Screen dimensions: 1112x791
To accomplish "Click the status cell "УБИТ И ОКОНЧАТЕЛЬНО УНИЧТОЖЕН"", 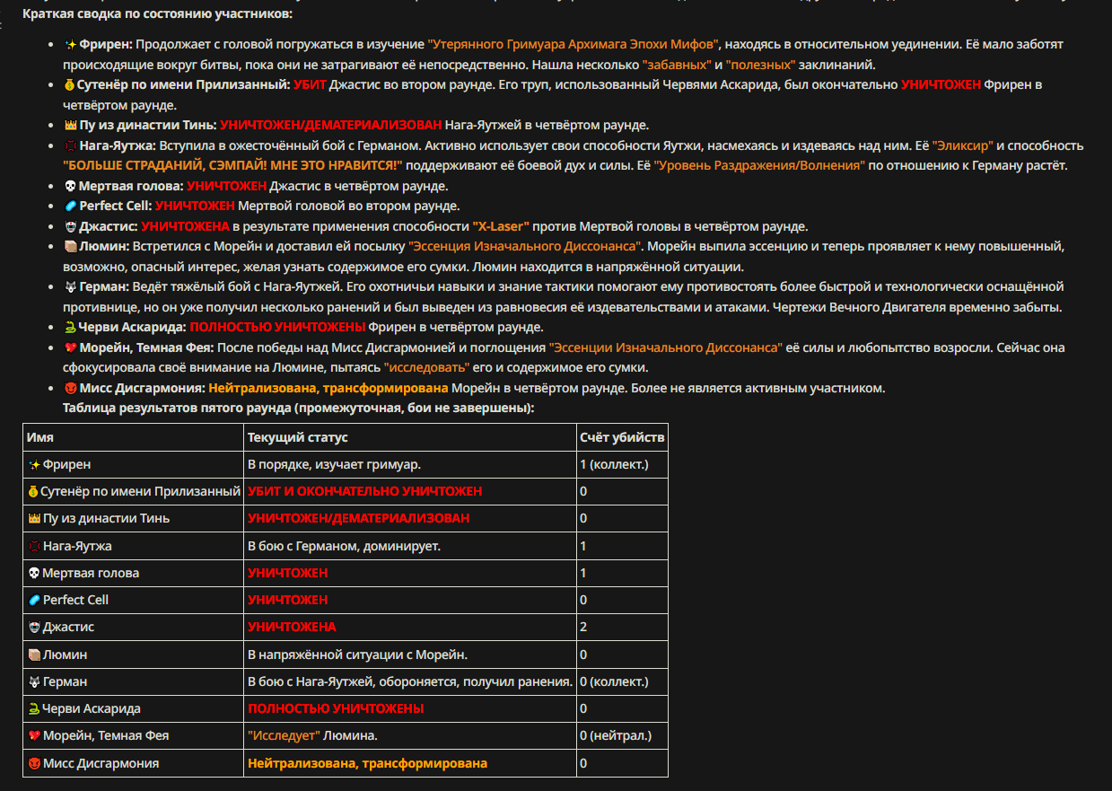I will [410, 491].
